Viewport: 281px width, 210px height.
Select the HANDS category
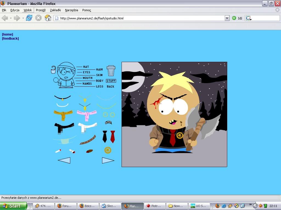(x=87, y=84)
